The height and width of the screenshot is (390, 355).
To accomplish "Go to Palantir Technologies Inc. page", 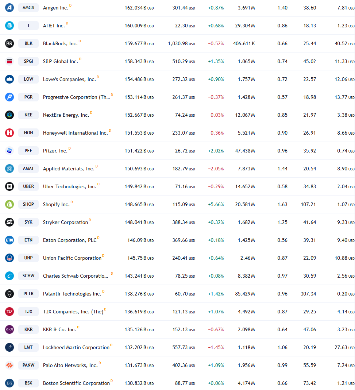I will (72, 294).
